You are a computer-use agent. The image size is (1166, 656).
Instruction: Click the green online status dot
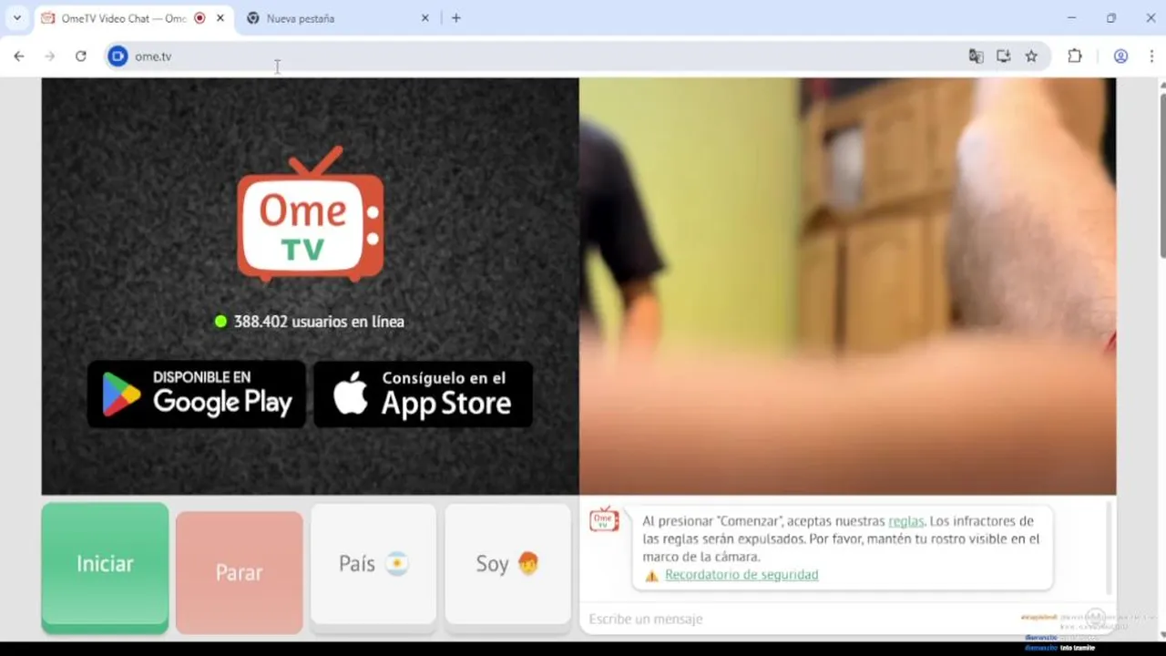tap(220, 322)
